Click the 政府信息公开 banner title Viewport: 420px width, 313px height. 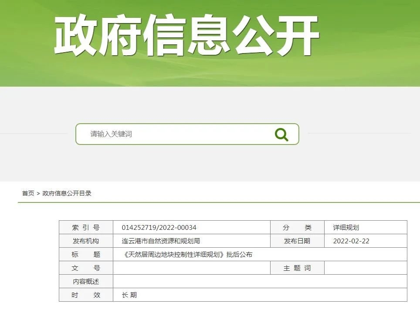click(x=187, y=35)
